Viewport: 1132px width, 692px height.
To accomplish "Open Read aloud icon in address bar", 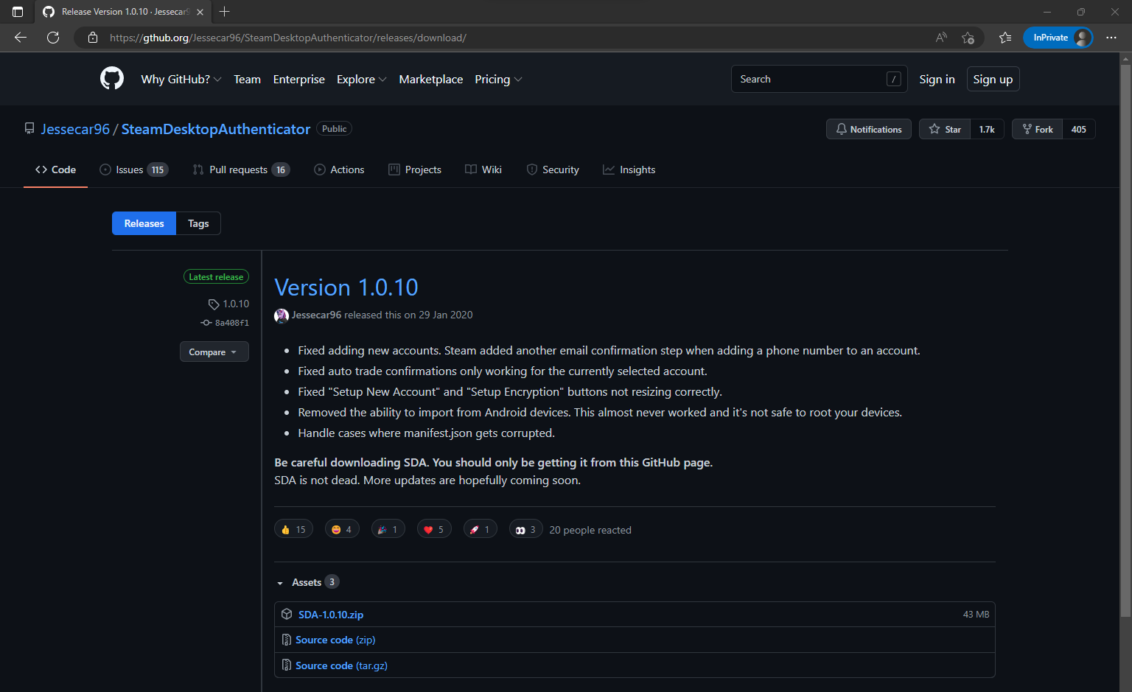I will pos(941,38).
